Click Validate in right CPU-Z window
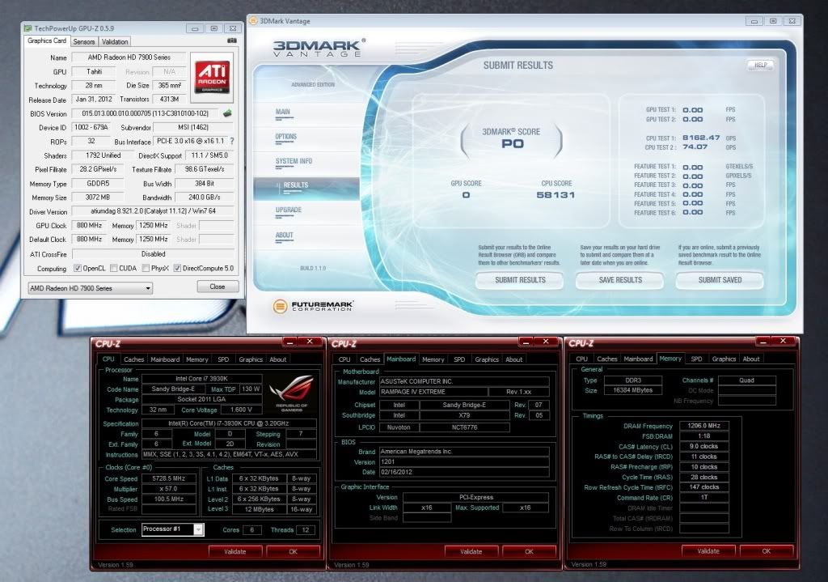828x582 pixels. [x=708, y=550]
